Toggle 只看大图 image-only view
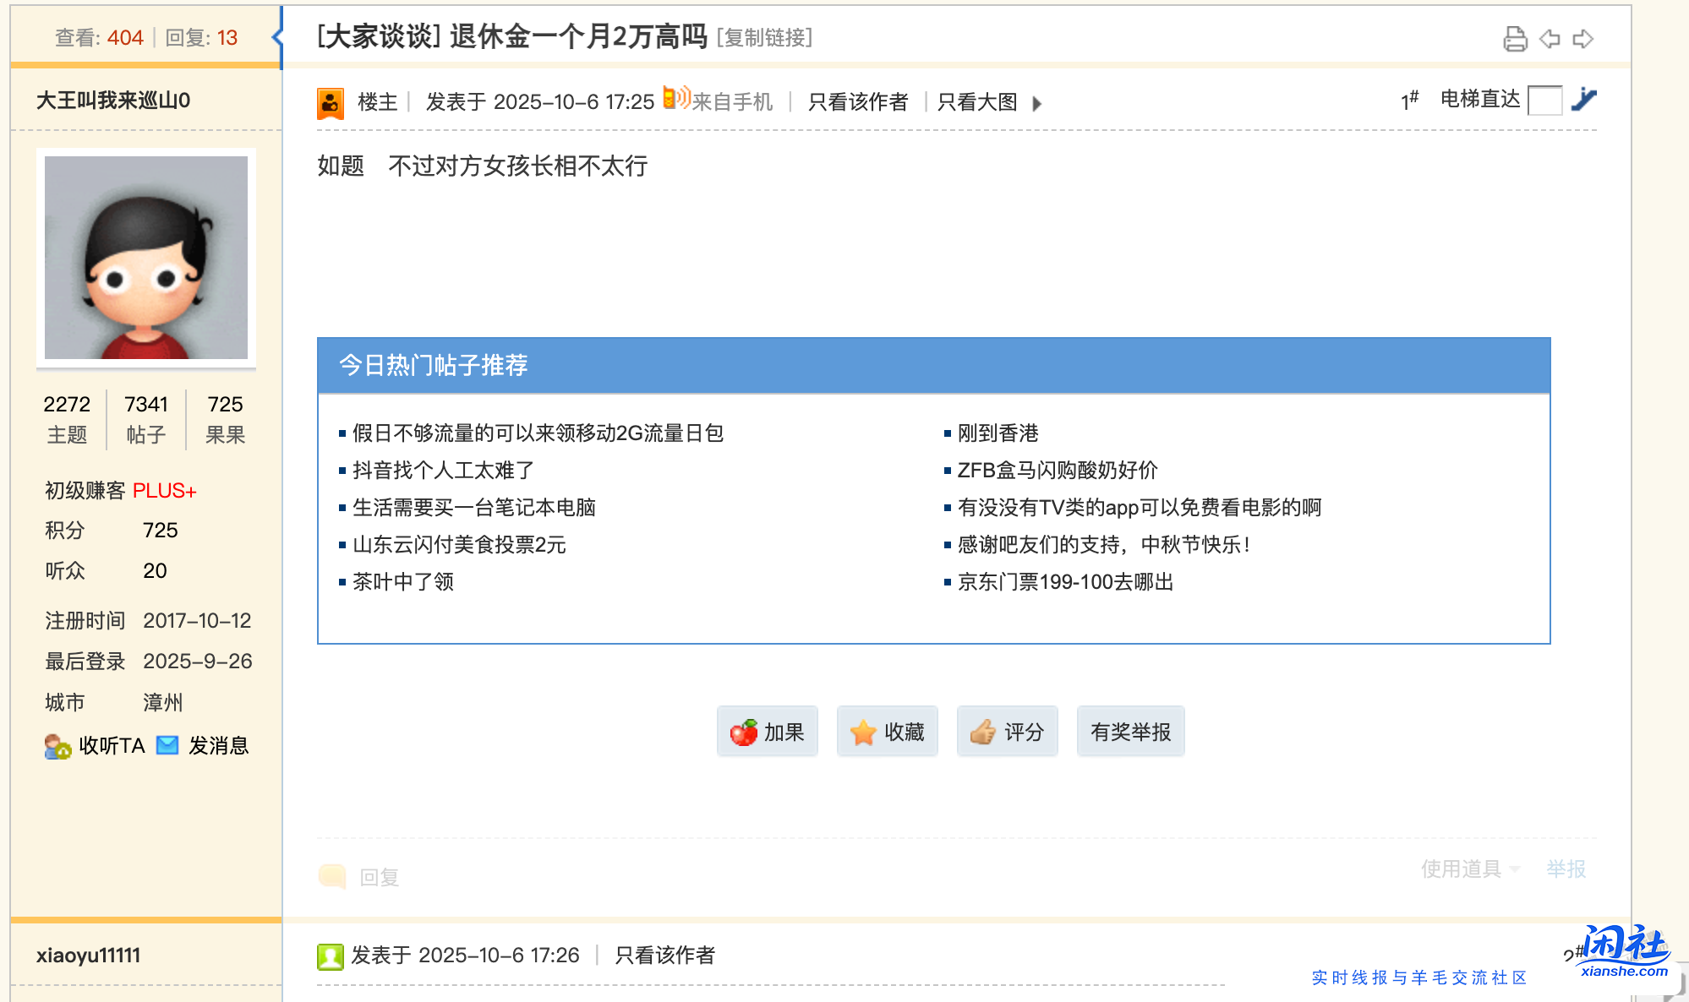 click(976, 102)
